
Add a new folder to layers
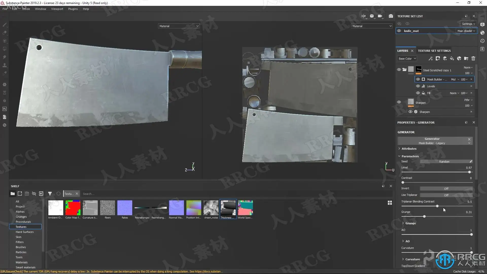(466, 59)
